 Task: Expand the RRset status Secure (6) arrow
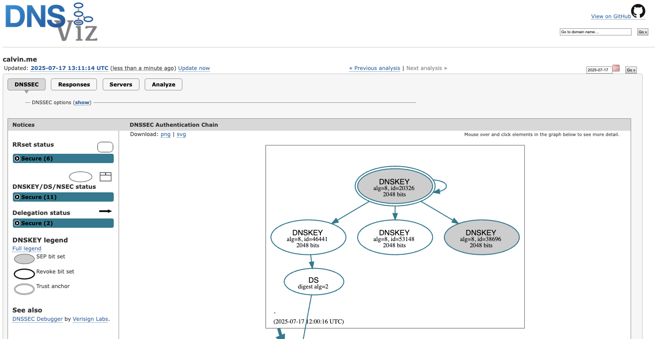pyautogui.click(x=17, y=159)
